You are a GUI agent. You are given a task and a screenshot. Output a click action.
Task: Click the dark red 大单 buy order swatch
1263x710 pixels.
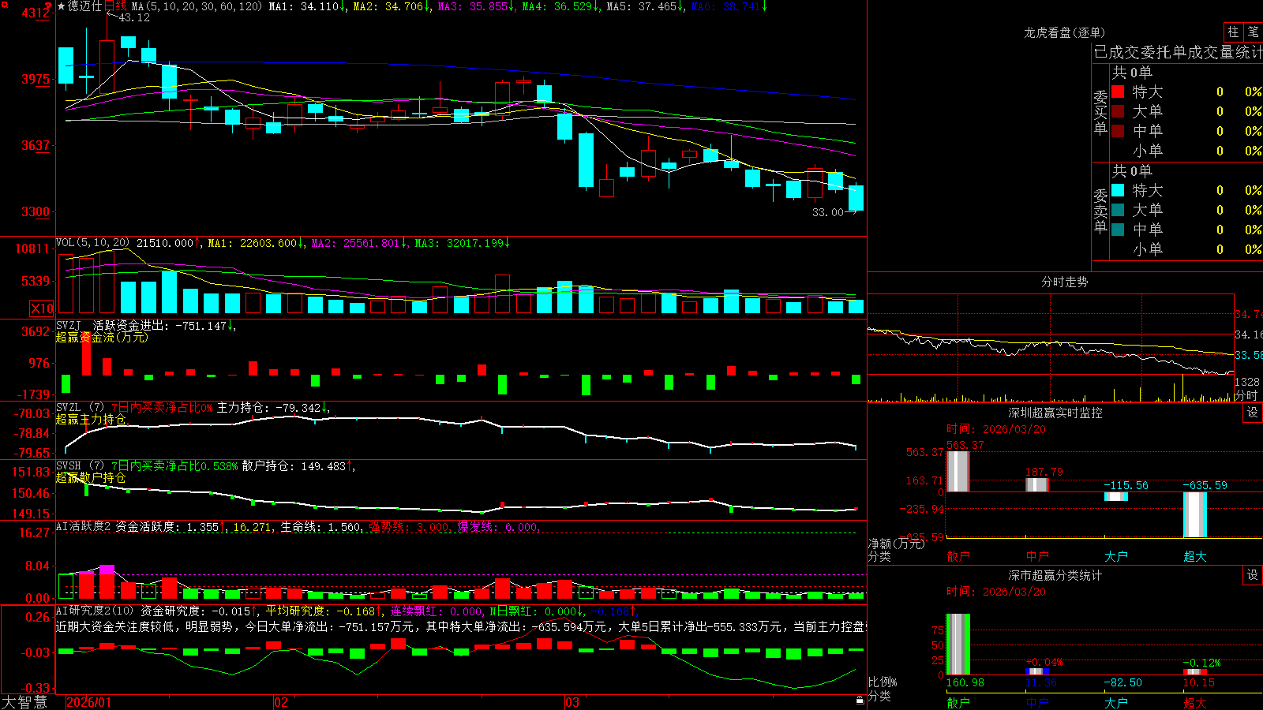(x=1118, y=111)
